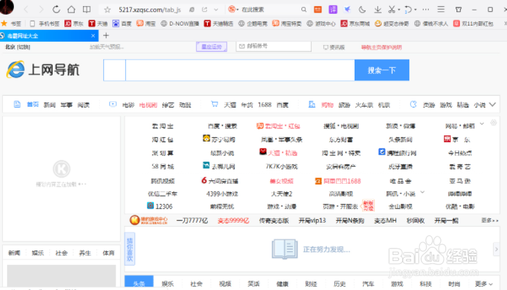Open the hamburger main menu
This screenshot has height=290, width=507.
coord(441,9)
